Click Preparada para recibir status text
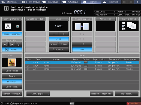Viewport: 141px width, 105px height. point(25,103)
